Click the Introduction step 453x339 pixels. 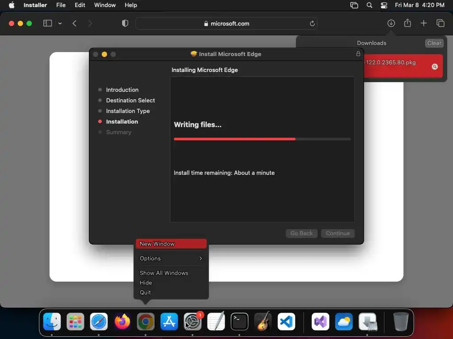(122, 90)
